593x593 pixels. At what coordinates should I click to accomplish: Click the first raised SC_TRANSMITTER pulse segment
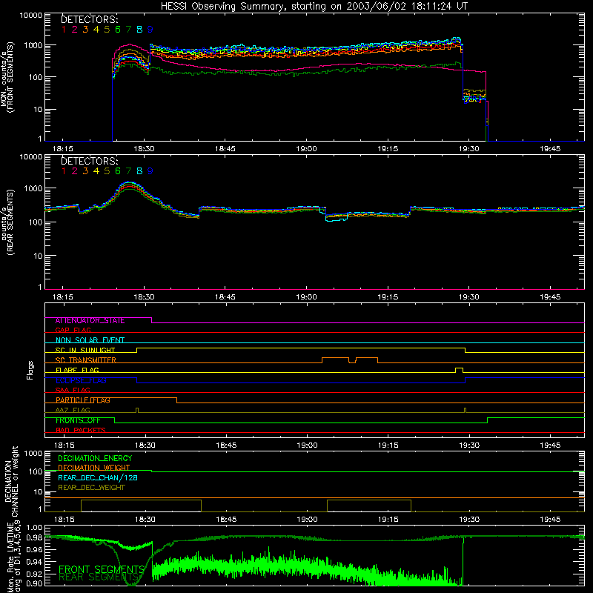[x=336, y=360]
